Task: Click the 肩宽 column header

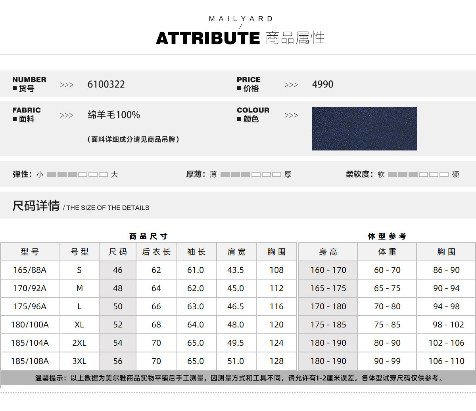Action: coord(236,252)
